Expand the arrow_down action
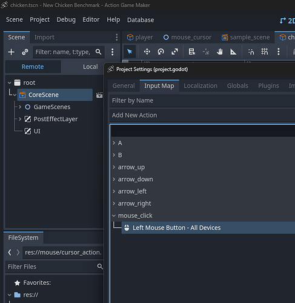This screenshot has height=303, width=295. (114, 179)
